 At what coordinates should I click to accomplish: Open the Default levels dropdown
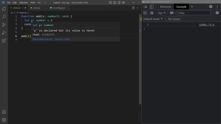(x=153, y=19)
